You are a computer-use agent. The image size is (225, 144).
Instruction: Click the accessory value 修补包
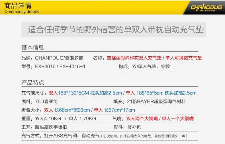134,127
